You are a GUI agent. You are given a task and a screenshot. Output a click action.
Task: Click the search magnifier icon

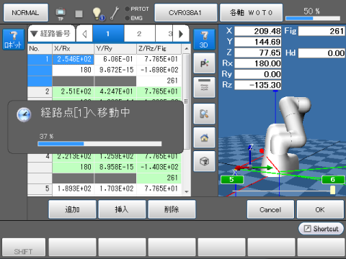[204, 114]
